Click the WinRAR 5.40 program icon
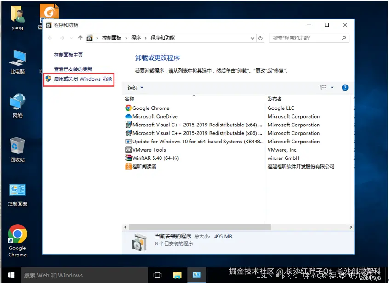Viewport: 389px width, 283px height. pyautogui.click(x=128, y=158)
